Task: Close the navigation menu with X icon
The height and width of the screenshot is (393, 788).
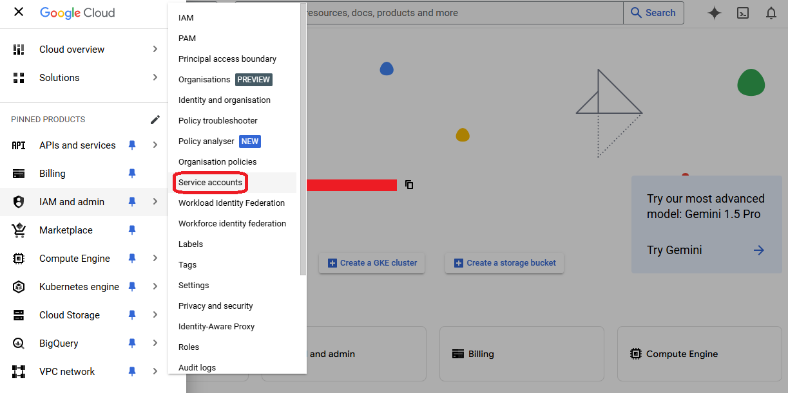Action: click(x=19, y=12)
